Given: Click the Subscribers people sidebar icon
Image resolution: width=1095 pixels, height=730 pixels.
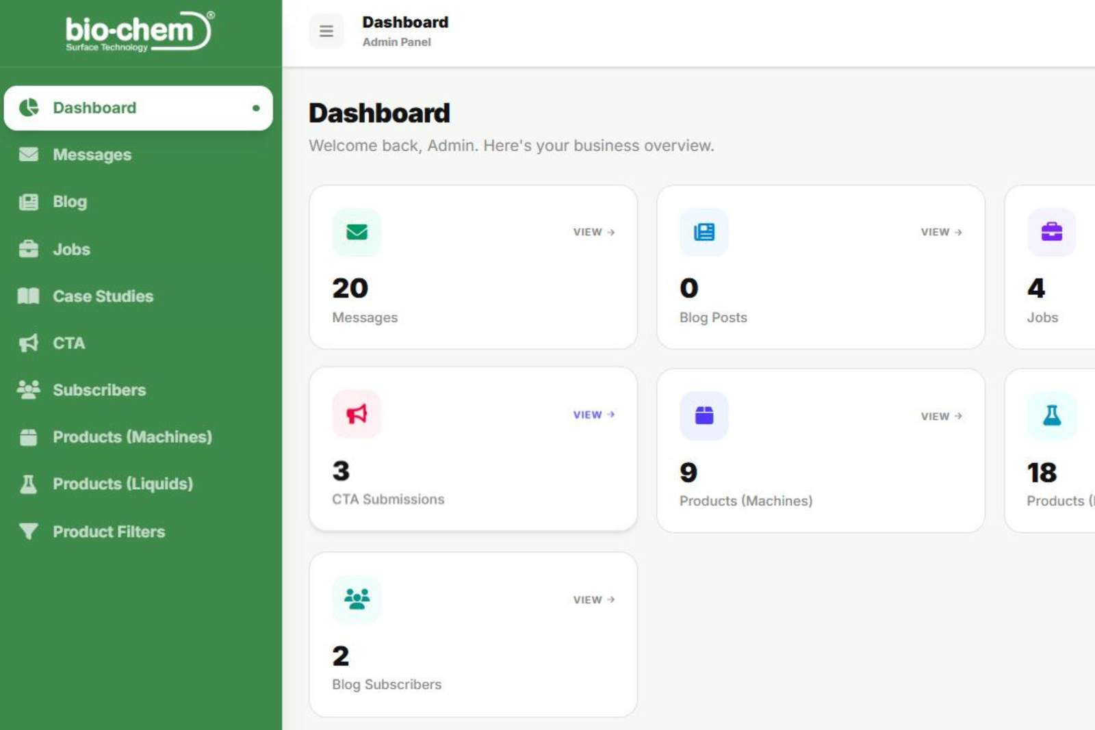Looking at the screenshot, I should click(29, 390).
